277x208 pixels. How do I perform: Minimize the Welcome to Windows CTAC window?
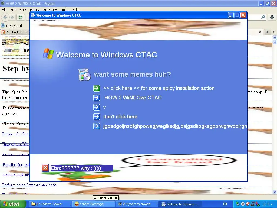click(x=230, y=15)
